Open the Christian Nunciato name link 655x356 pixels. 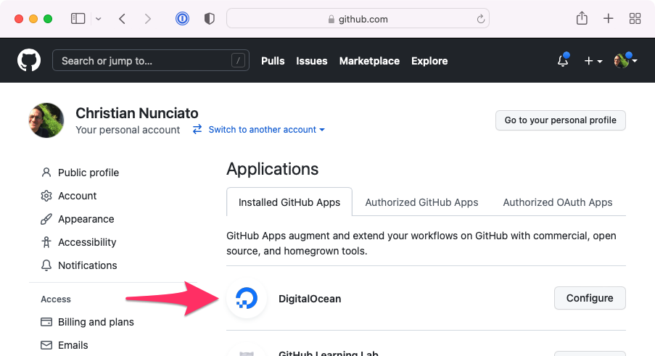137,113
